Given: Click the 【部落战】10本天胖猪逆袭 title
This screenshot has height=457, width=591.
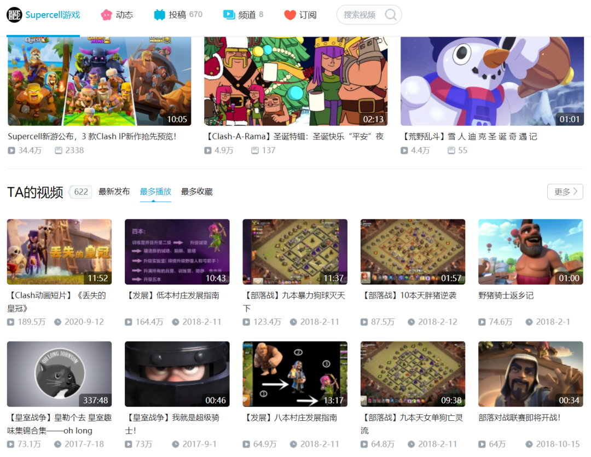Looking at the screenshot, I should (x=409, y=295).
